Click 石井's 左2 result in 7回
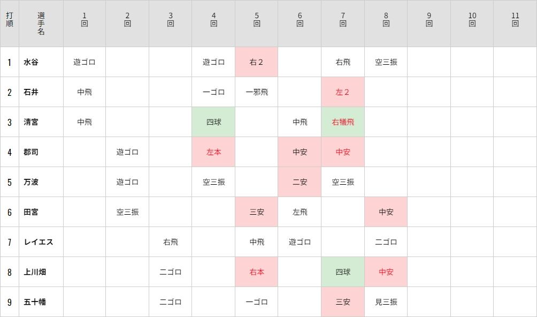 pyautogui.click(x=343, y=92)
